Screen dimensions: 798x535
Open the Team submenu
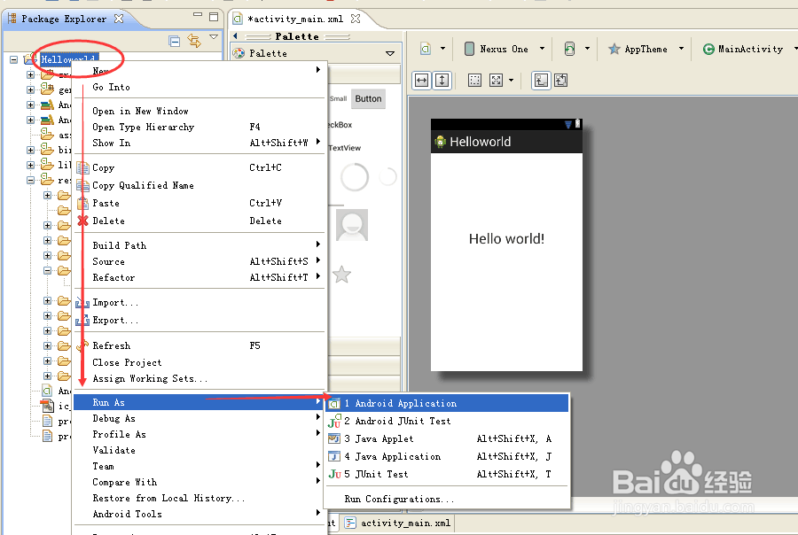click(199, 466)
